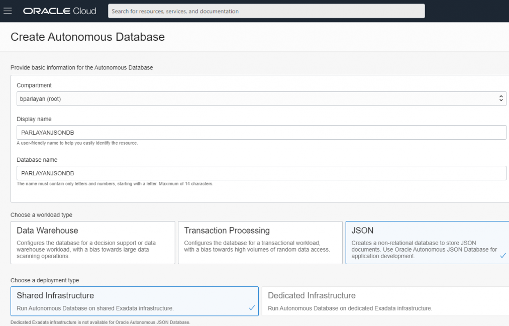
Task: Click the Database name input field
Action: click(x=261, y=173)
